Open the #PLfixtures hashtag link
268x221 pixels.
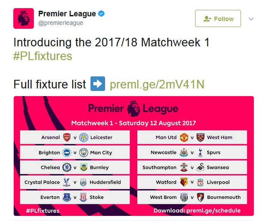click(x=43, y=56)
